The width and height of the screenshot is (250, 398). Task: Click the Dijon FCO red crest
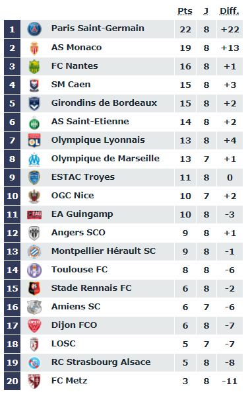click(x=34, y=326)
